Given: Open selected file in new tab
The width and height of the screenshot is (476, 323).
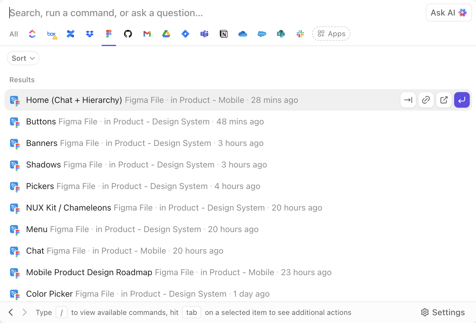Looking at the screenshot, I should pyautogui.click(x=444, y=100).
